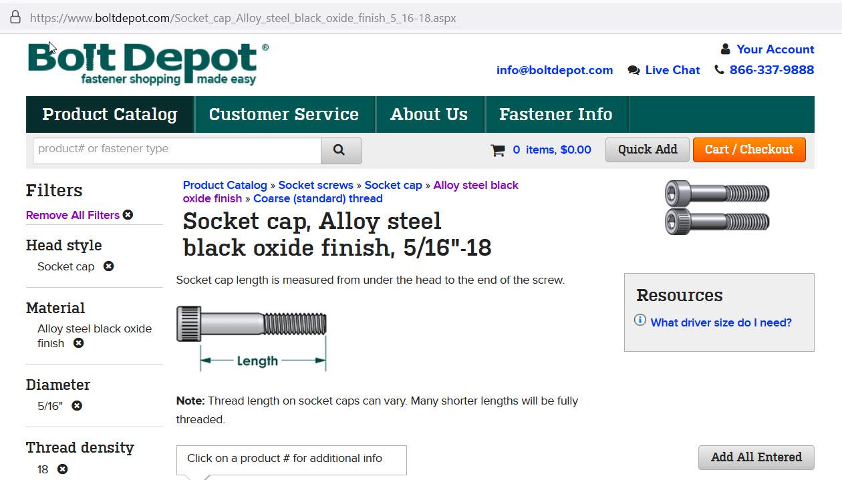The image size is (842, 480).
Task: Click the padlock icon in the address bar
Action: [x=15, y=17]
